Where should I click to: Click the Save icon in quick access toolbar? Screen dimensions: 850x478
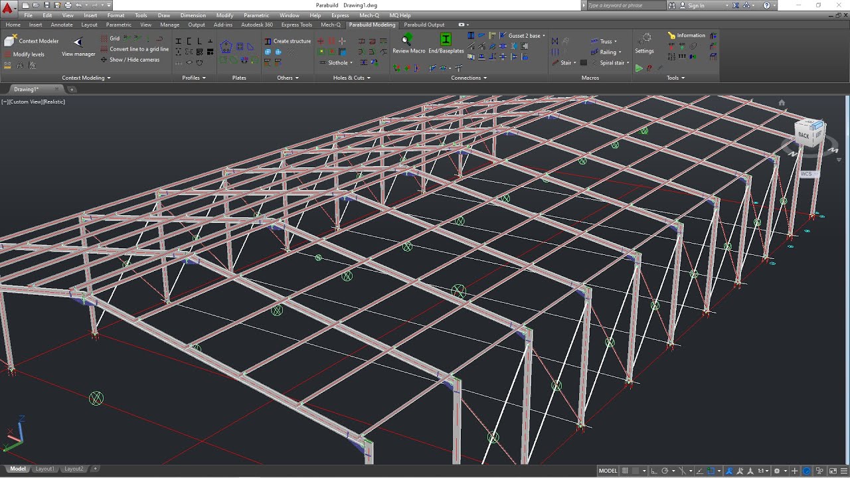(47, 5)
